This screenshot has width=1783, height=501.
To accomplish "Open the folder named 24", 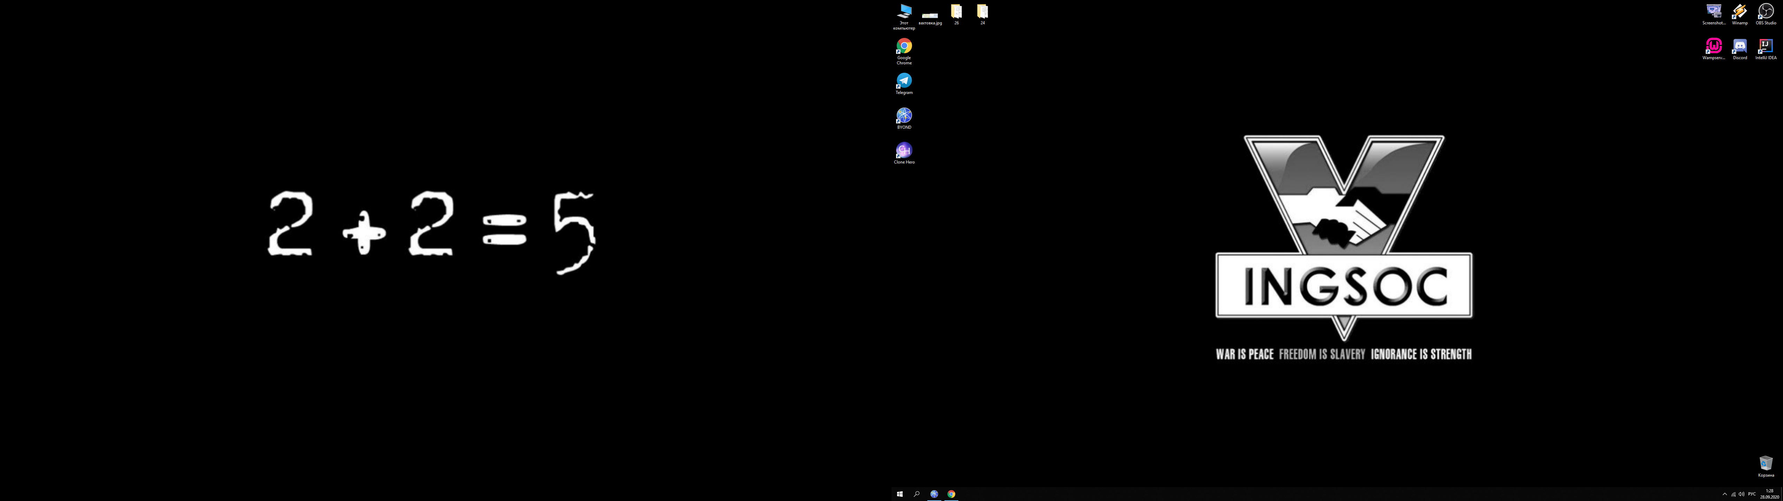I will tap(982, 15).
